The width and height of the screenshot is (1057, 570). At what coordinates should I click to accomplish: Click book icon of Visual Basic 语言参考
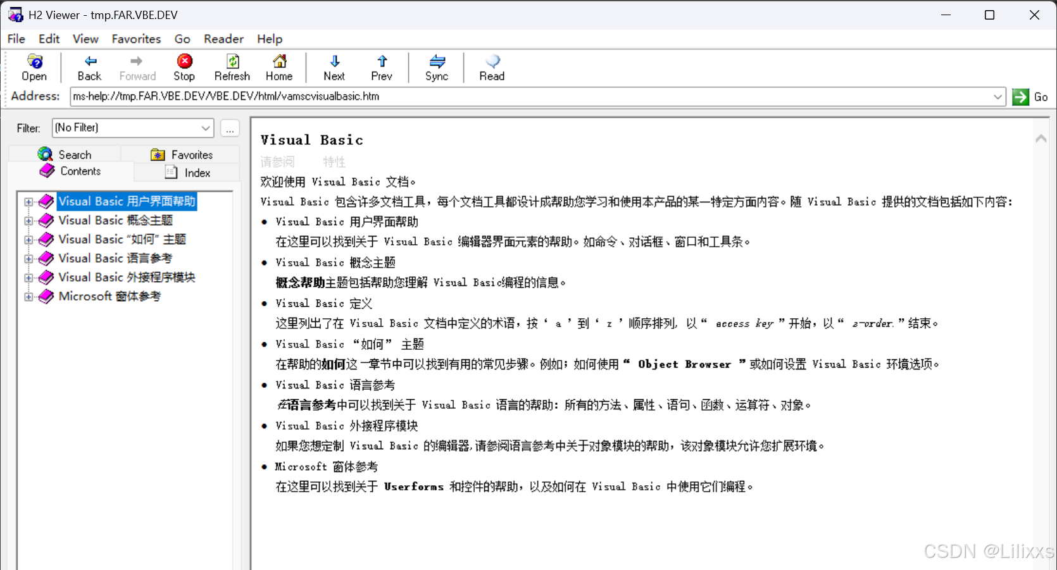[x=46, y=258]
